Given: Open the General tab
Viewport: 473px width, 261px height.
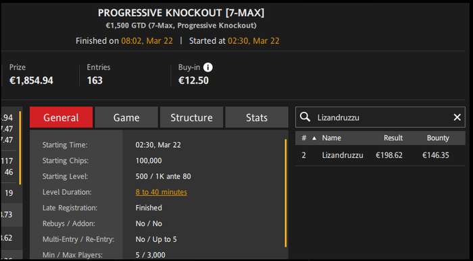Looking at the screenshot, I should [x=61, y=117].
